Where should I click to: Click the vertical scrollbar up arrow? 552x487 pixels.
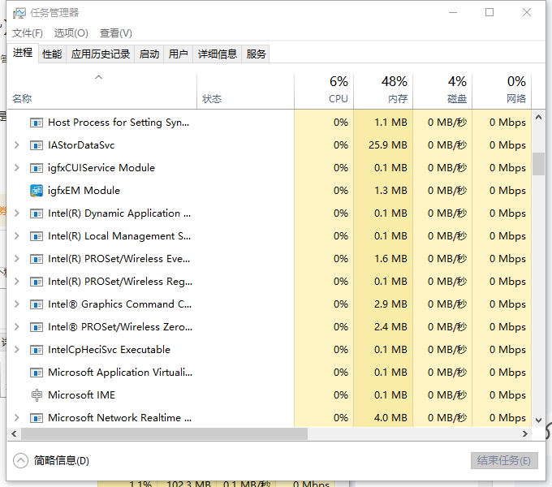(x=539, y=117)
